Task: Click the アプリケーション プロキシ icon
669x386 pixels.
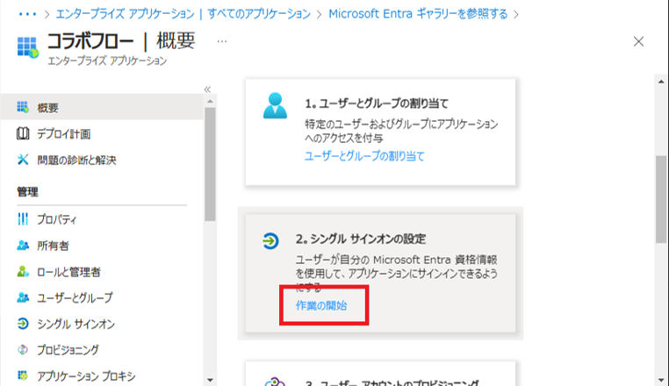Action: coord(23,375)
